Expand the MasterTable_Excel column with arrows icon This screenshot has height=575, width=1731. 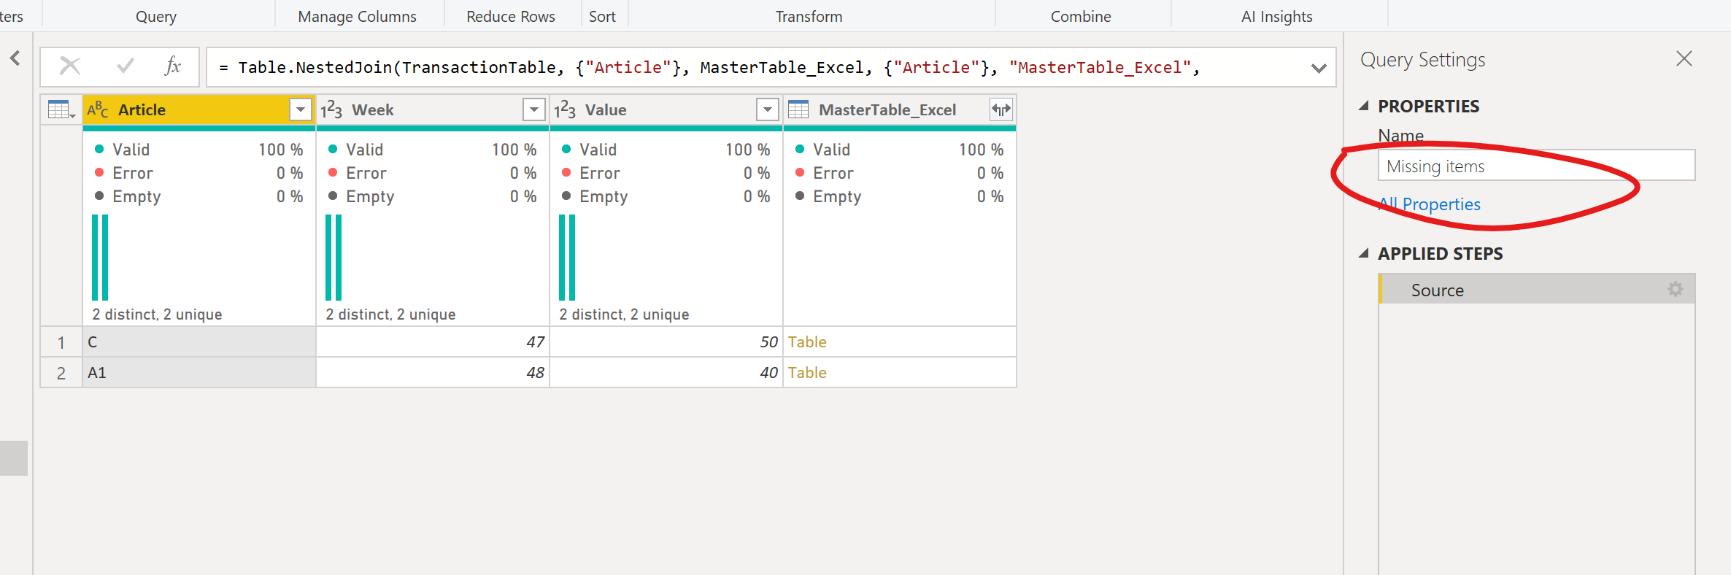(x=1001, y=110)
